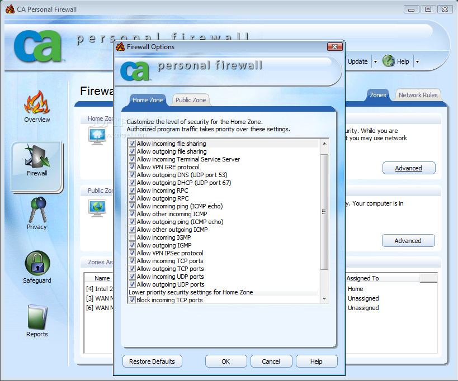
Task: Toggle Allow outgoing TCP ports
Action: (132, 269)
